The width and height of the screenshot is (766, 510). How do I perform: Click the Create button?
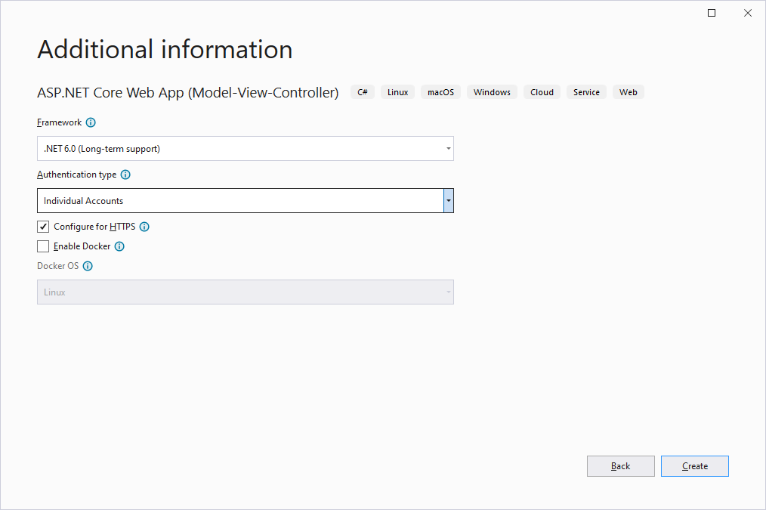tap(695, 466)
